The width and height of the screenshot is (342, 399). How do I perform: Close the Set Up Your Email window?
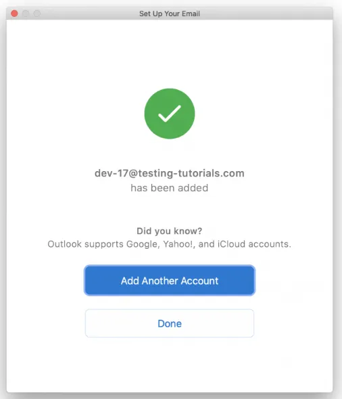14,14
